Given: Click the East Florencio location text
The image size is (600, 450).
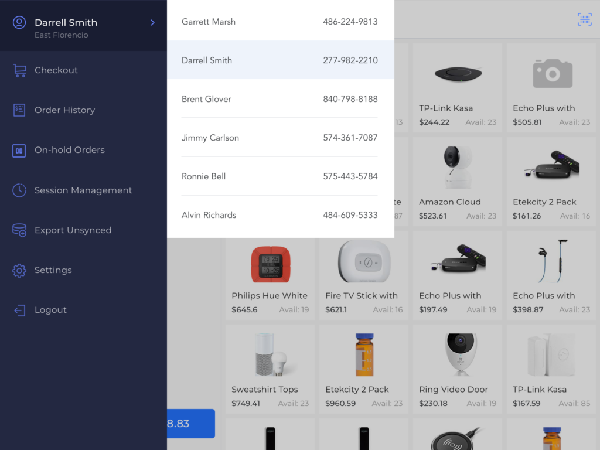Looking at the screenshot, I should (x=61, y=35).
